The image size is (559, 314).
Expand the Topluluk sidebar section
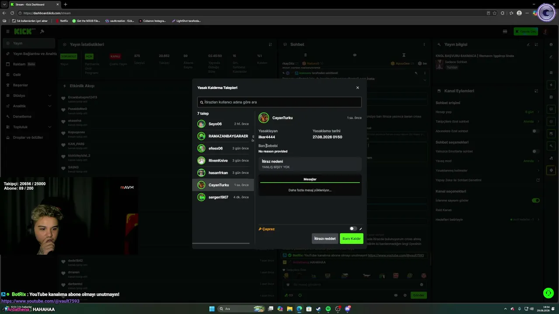(29, 127)
